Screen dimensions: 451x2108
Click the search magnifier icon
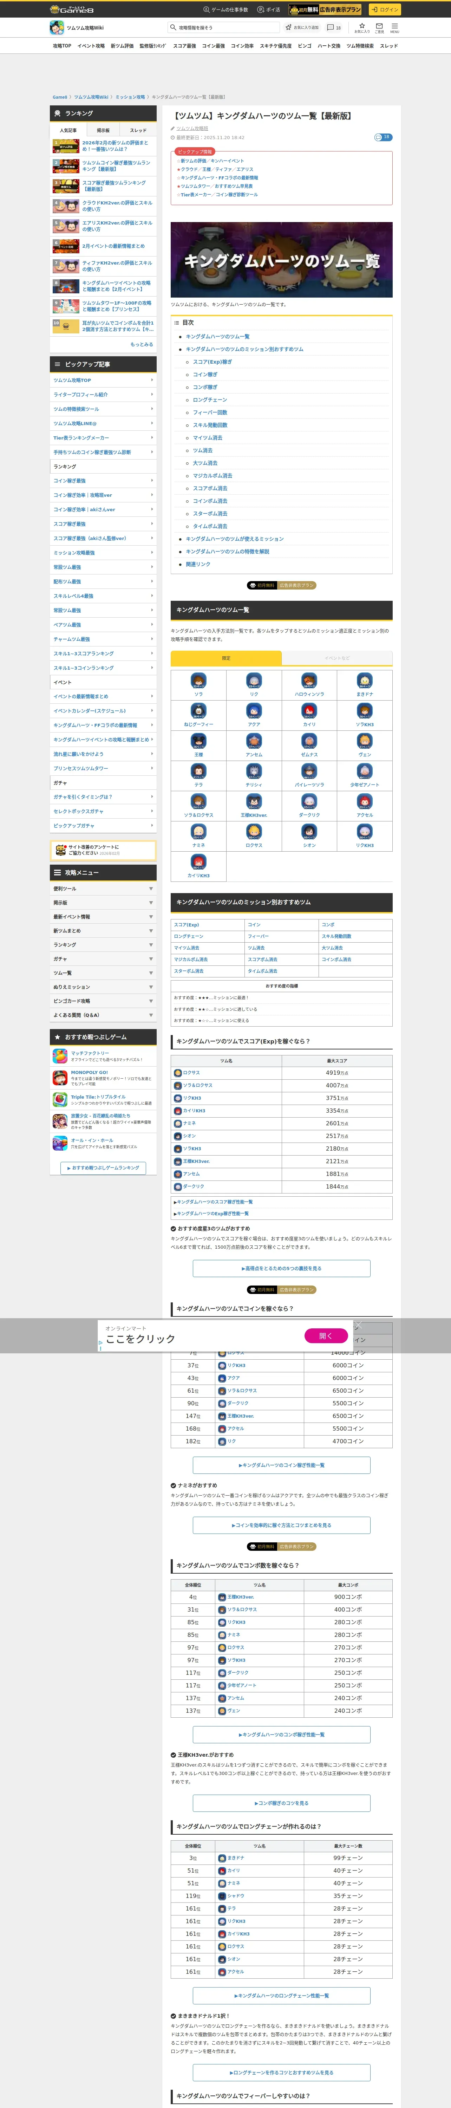pos(173,27)
